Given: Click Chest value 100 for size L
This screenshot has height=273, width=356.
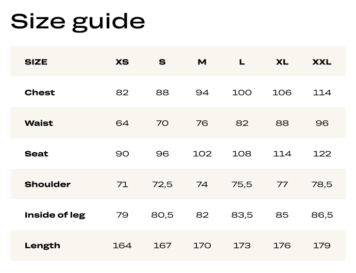Looking at the screenshot, I should coord(242,92).
